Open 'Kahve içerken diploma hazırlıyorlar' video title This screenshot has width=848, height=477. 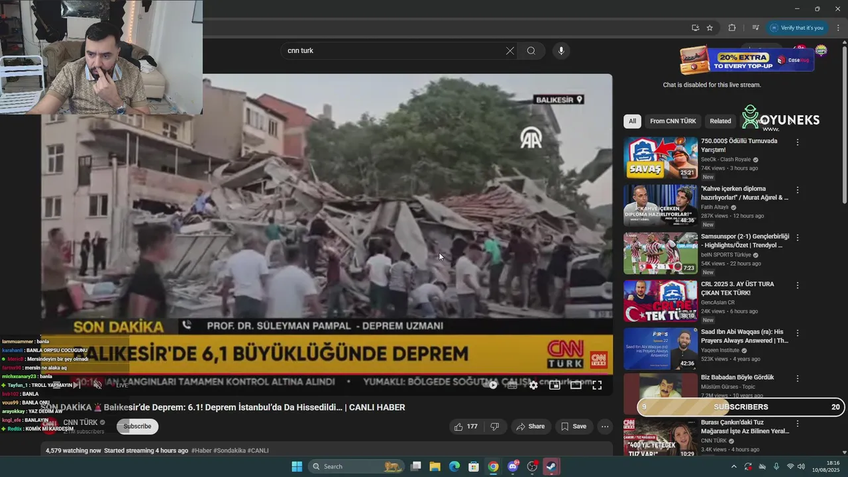(x=745, y=193)
